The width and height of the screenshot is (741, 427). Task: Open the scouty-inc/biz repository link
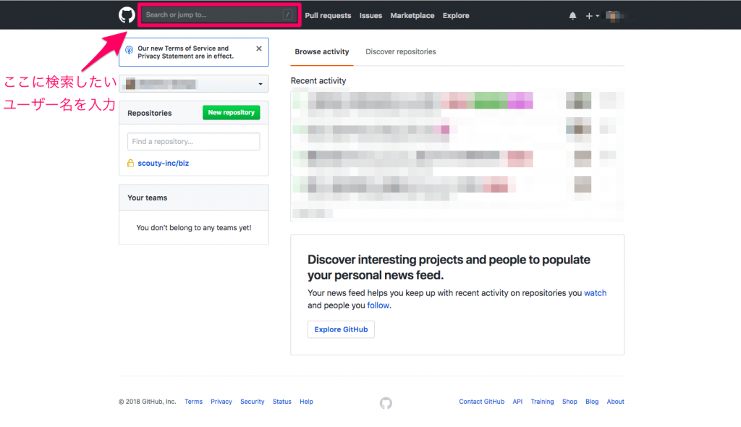pyautogui.click(x=164, y=164)
